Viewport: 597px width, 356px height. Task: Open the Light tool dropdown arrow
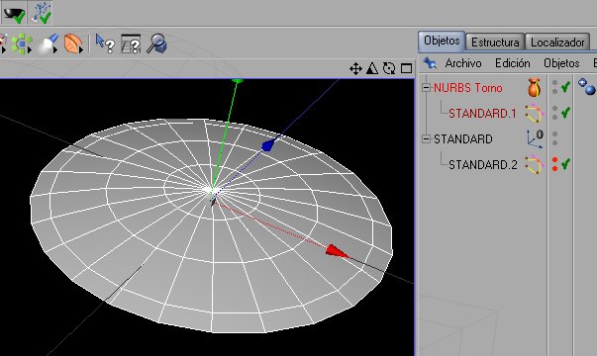point(55,49)
